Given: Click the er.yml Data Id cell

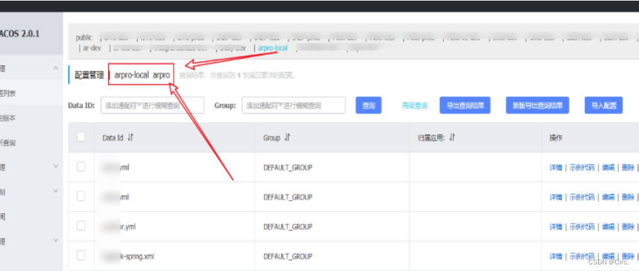Looking at the screenshot, I should tap(119, 227).
